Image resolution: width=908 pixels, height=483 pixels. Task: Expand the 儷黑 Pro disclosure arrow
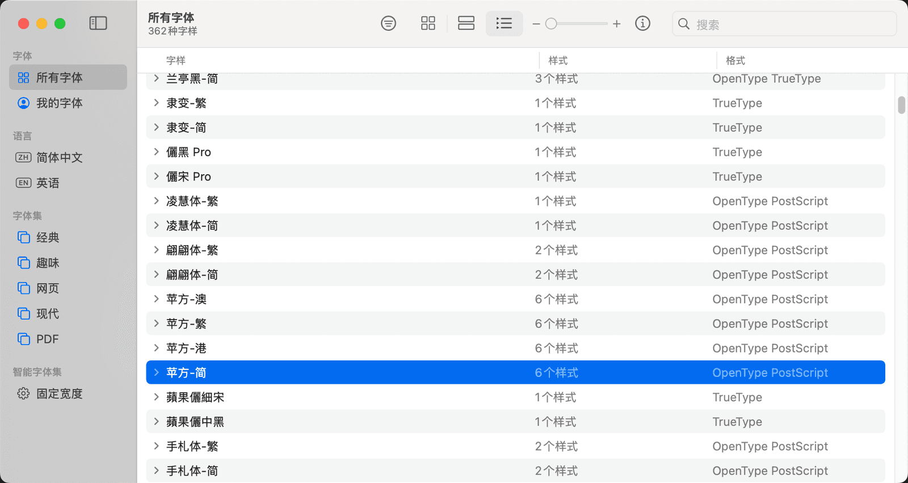point(157,152)
